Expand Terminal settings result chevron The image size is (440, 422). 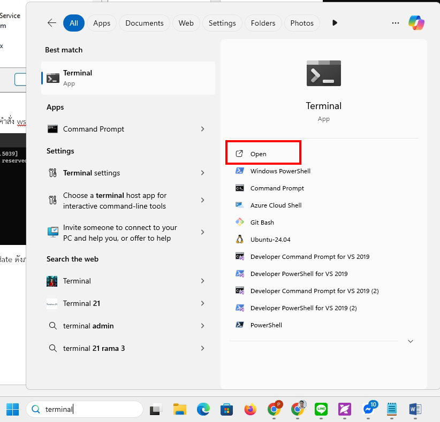point(202,173)
